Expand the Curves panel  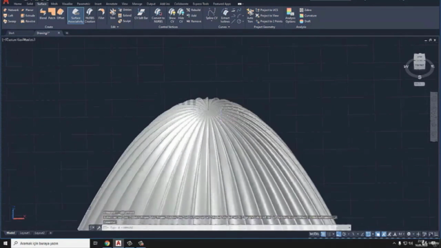[224, 27]
